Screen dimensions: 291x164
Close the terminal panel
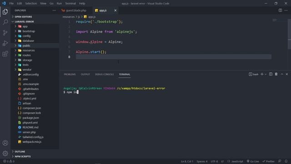287,74
